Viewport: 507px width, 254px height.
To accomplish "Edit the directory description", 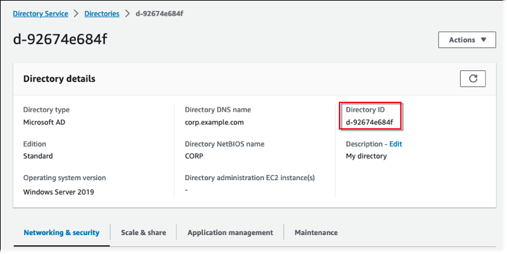I will (395, 144).
